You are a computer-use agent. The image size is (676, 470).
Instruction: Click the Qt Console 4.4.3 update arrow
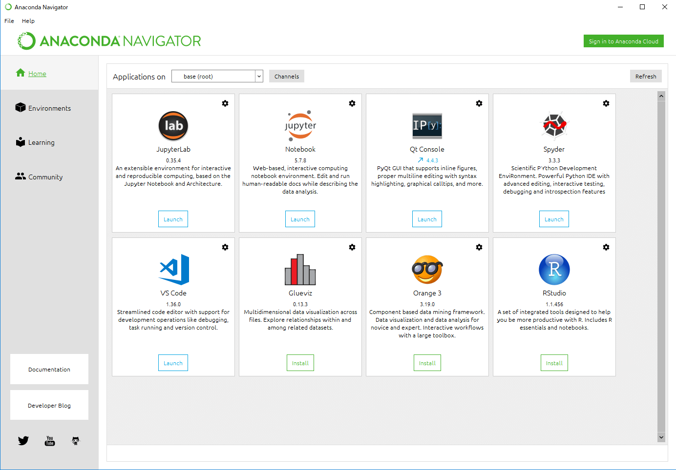point(421,160)
